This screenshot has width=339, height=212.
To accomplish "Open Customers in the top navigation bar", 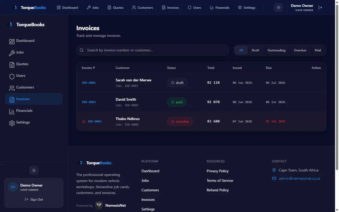I will (x=142, y=7).
